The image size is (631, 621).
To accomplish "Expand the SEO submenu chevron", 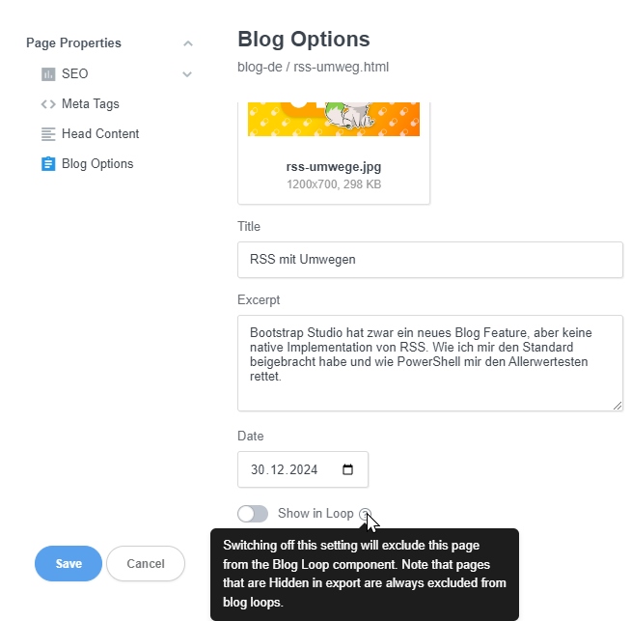I will pos(187,74).
